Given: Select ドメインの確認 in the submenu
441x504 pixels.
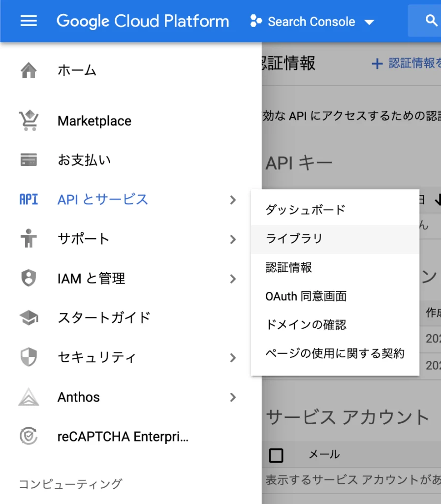Looking at the screenshot, I should click(335, 325).
